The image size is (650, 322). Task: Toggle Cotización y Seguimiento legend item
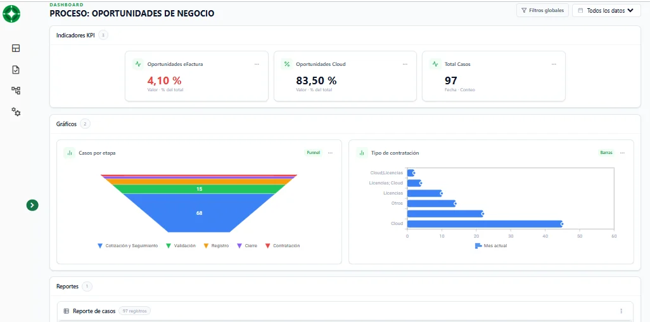click(128, 246)
